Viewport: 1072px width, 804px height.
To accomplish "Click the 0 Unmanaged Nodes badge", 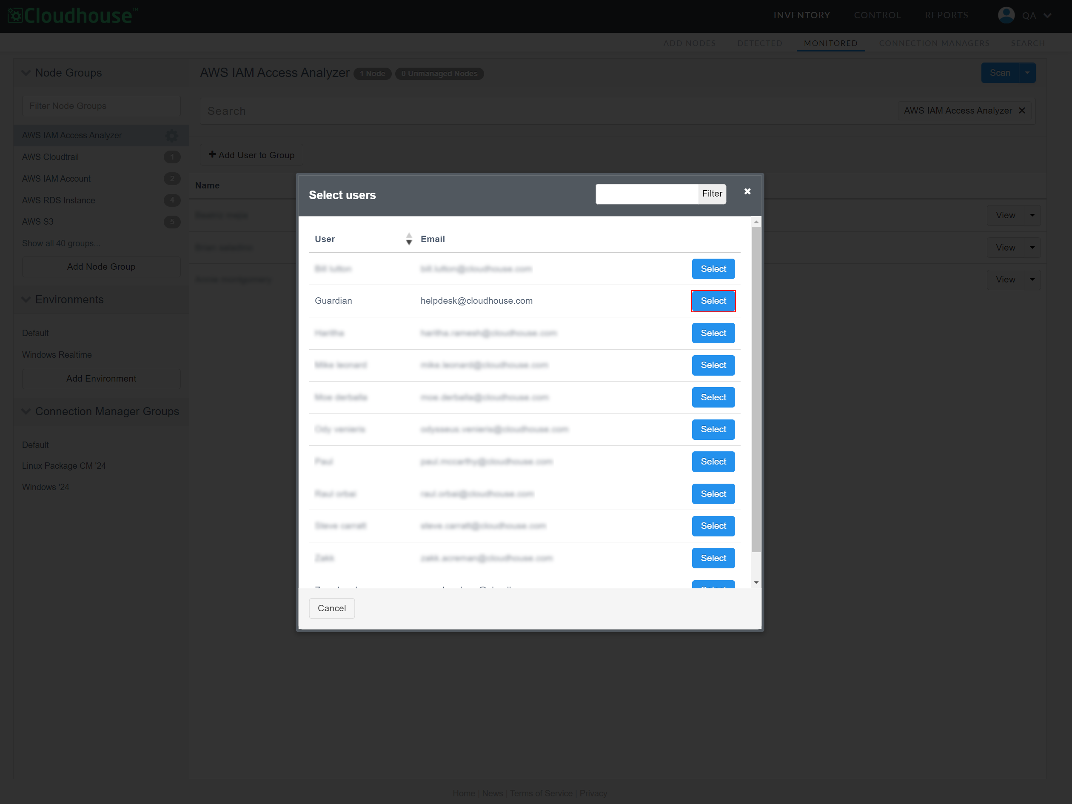I will [439, 74].
